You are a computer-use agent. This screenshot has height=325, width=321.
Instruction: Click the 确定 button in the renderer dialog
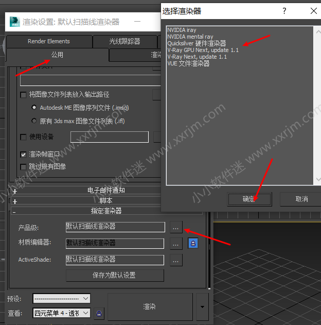point(249,199)
